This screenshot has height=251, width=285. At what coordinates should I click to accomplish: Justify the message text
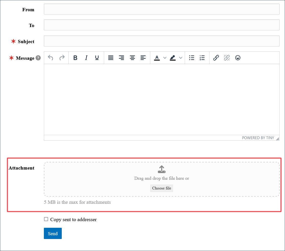111,58
